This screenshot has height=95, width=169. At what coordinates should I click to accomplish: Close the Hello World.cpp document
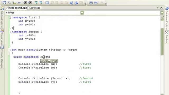[161, 8]
